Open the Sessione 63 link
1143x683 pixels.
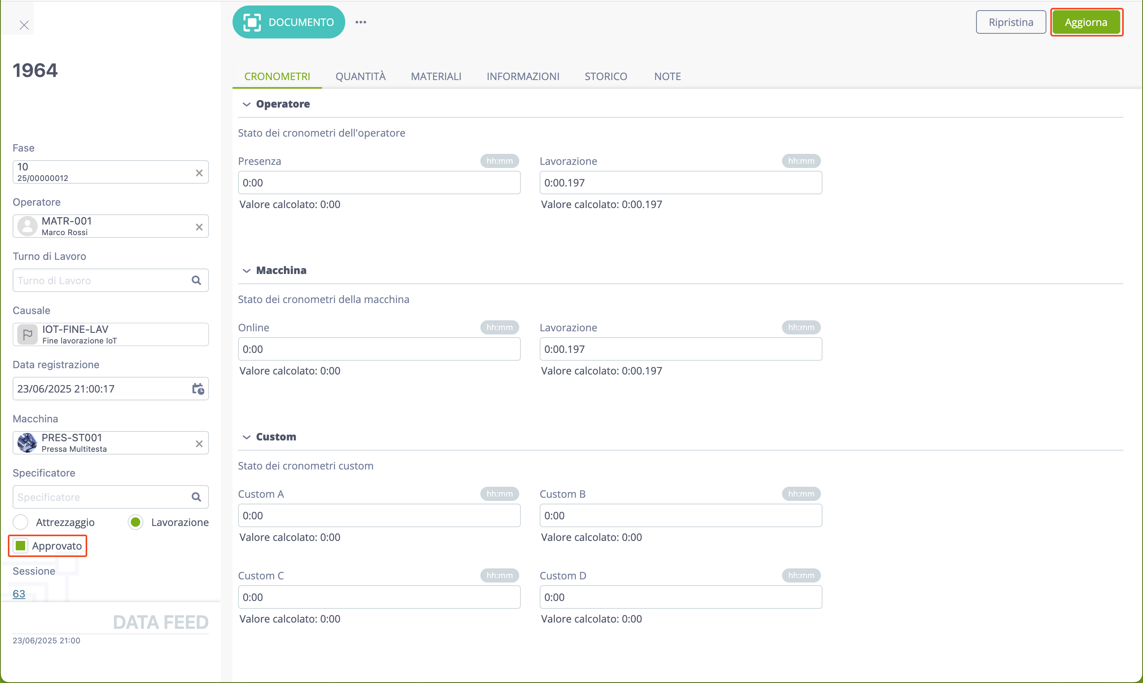(x=19, y=594)
